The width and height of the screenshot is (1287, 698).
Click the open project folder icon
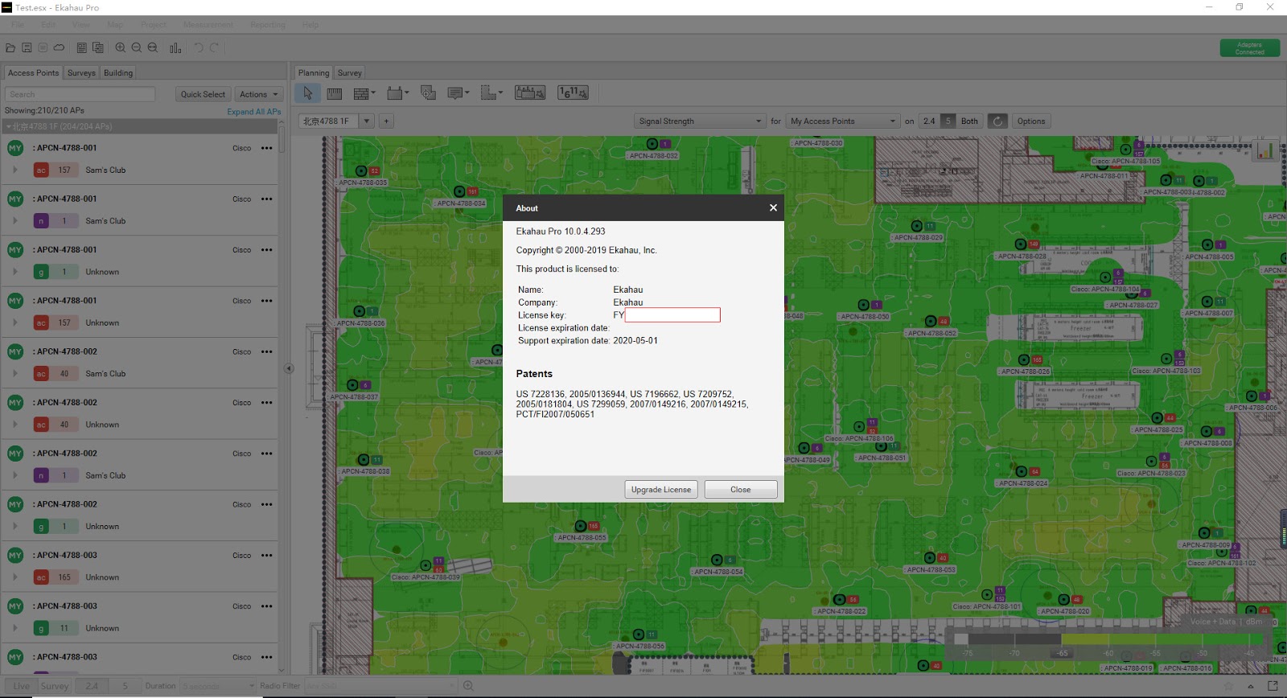click(x=10, y=48)
